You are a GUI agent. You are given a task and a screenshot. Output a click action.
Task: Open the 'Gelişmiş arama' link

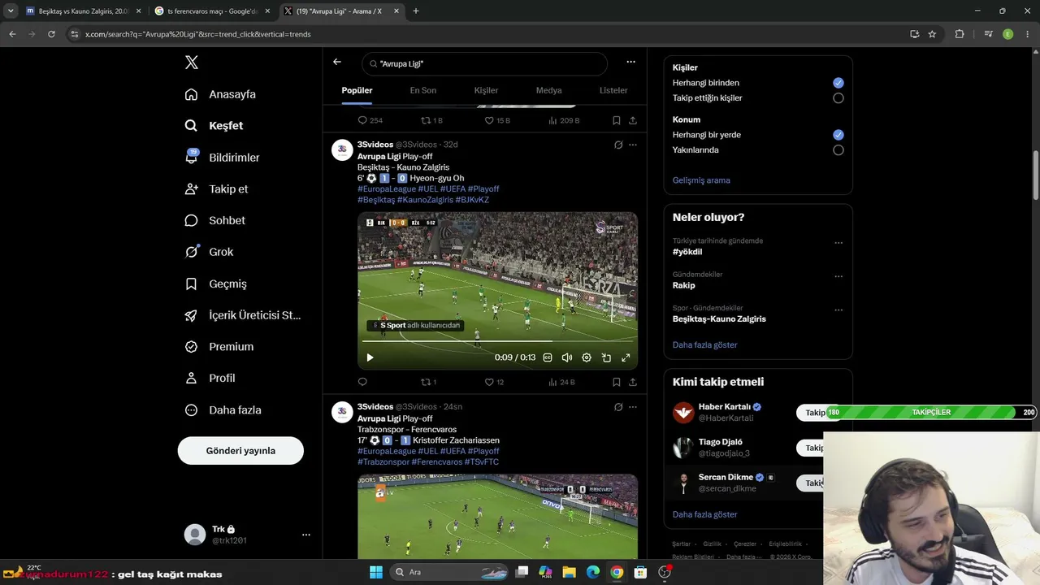pyautogui.click(x=701, y=180)
